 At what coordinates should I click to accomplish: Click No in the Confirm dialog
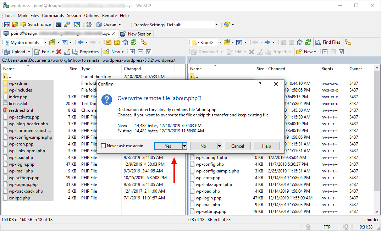pyautogui.click(x=203, y=146)
